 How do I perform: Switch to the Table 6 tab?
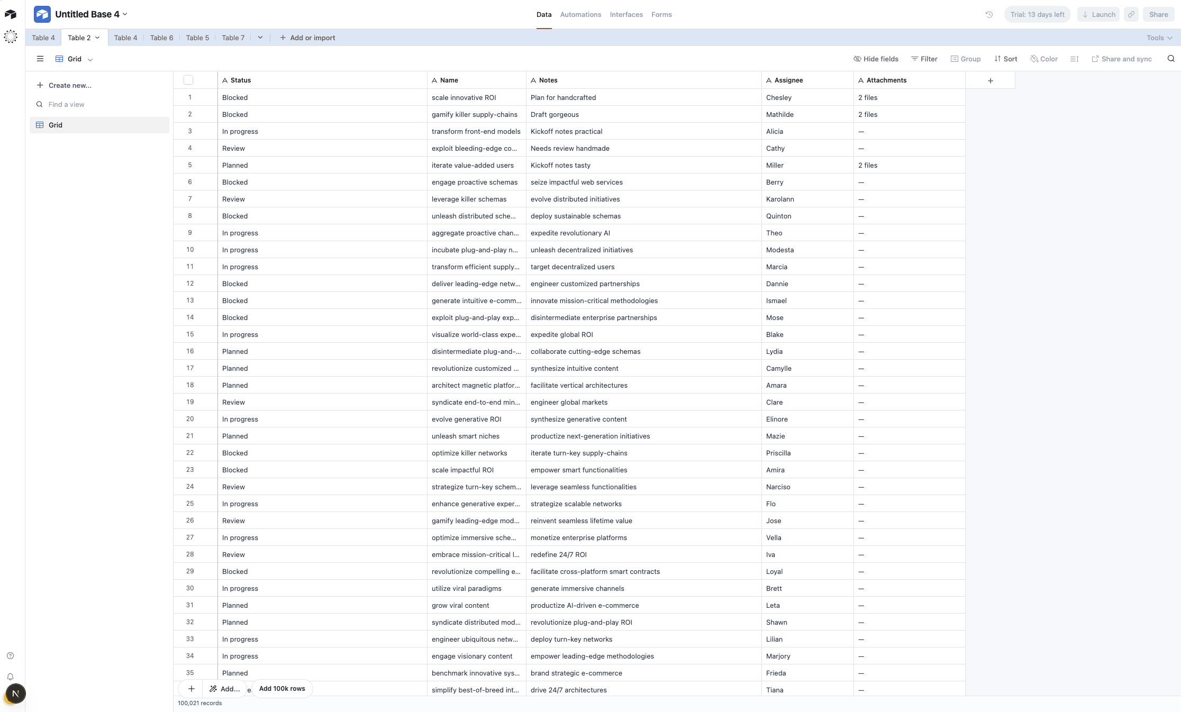[161, 38]
